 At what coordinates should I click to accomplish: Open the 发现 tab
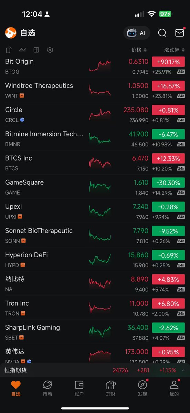coord(142,389)
